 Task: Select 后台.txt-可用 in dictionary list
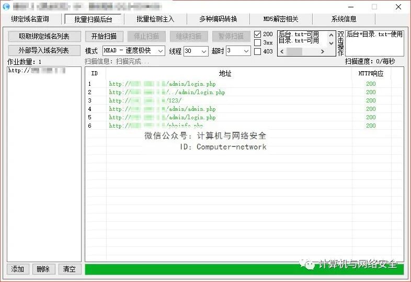click(x=299, y=34)
